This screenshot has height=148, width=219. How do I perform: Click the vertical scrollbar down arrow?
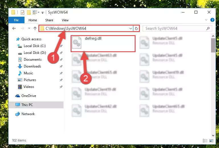coord(213,136)
